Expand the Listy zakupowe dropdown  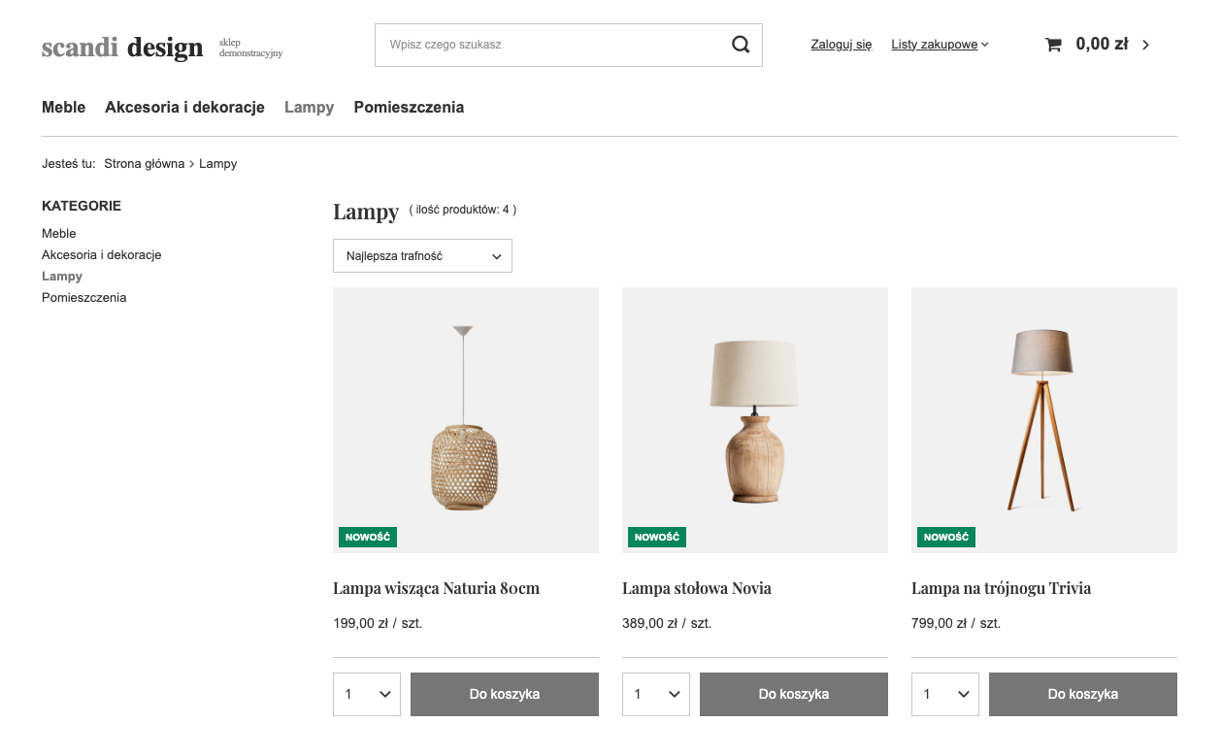(x=940, y=45)
